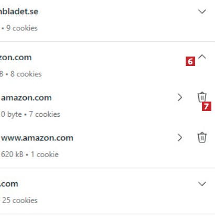Click the 25 cookies count text
This screenshot has width=215, height=222.
[x=20, y=201]
